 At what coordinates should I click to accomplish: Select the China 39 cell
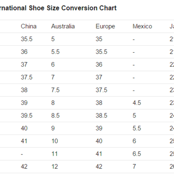tap(24, 103)
